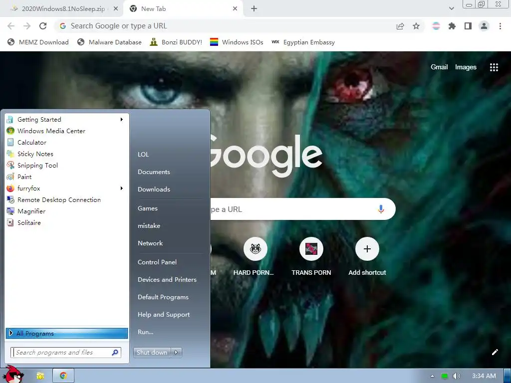Click the 3:34 AM clock

484,376
